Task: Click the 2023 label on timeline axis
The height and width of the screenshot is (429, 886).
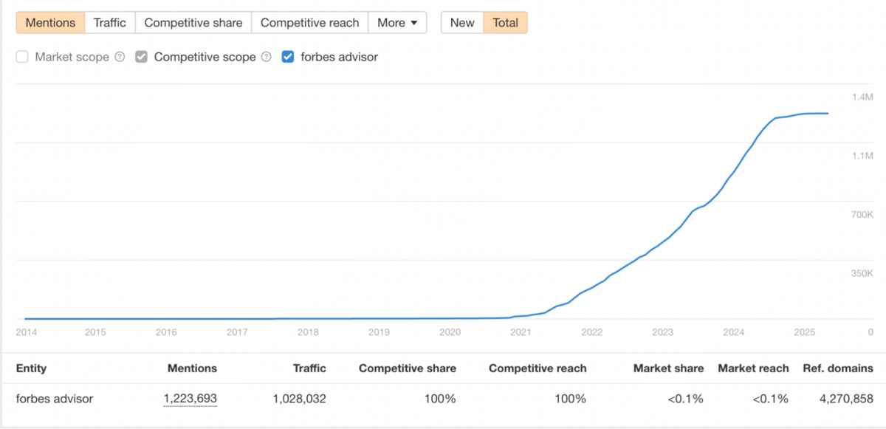Action: [662, 332]
